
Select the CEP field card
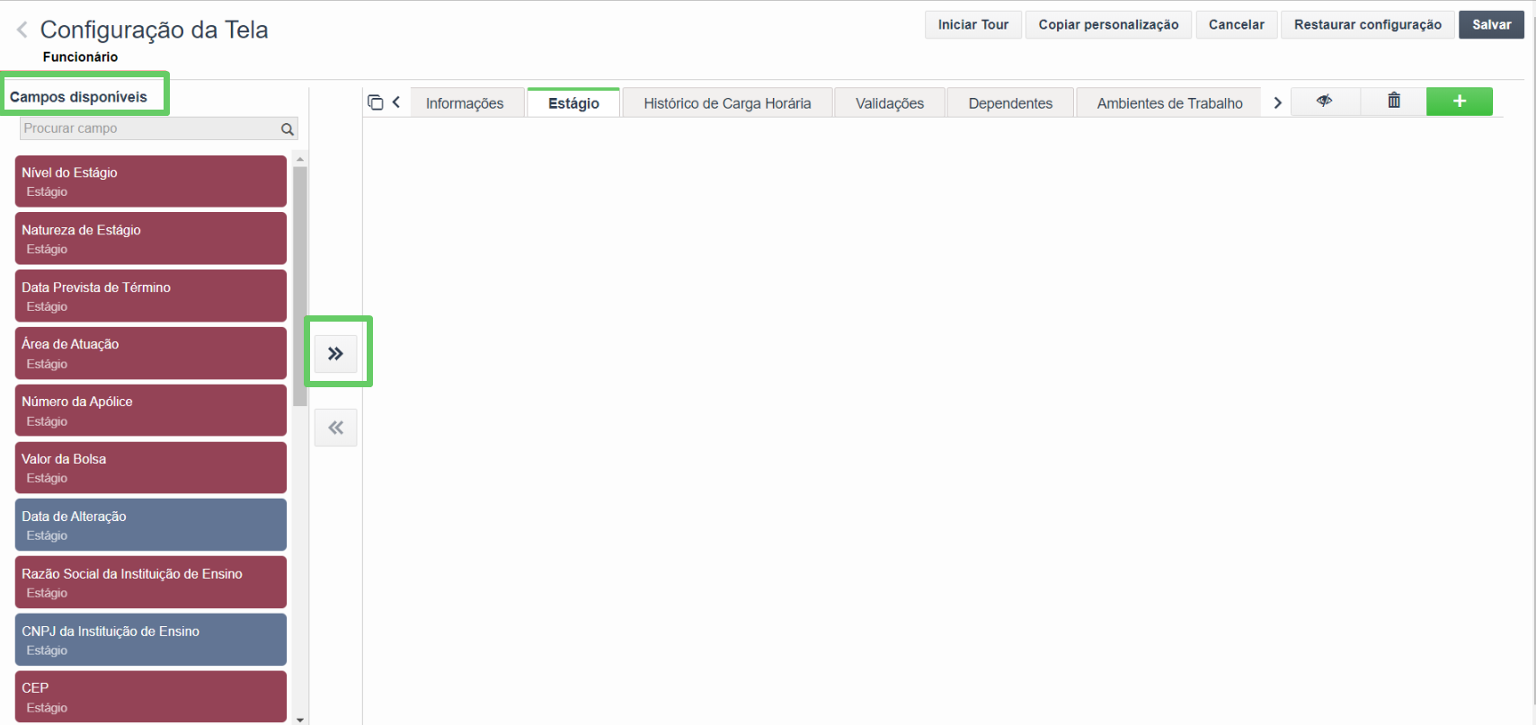point(151,697)
